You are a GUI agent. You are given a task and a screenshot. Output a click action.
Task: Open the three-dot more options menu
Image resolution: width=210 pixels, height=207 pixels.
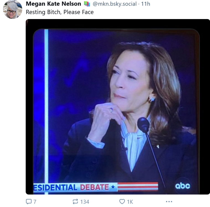[169, 202]
